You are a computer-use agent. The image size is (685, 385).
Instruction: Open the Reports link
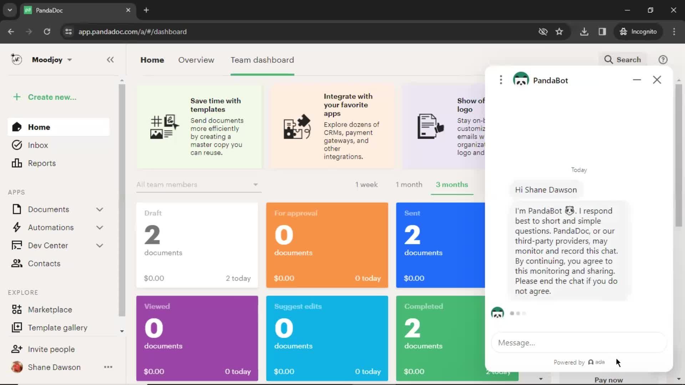click(x=42, y=163)
